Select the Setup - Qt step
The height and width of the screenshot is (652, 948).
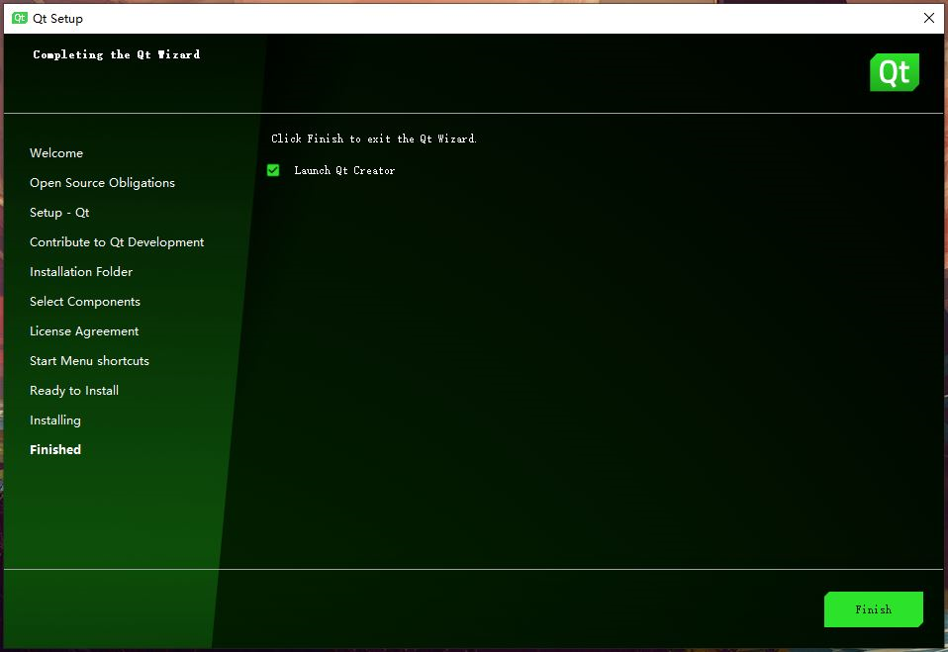click(59, 212)
